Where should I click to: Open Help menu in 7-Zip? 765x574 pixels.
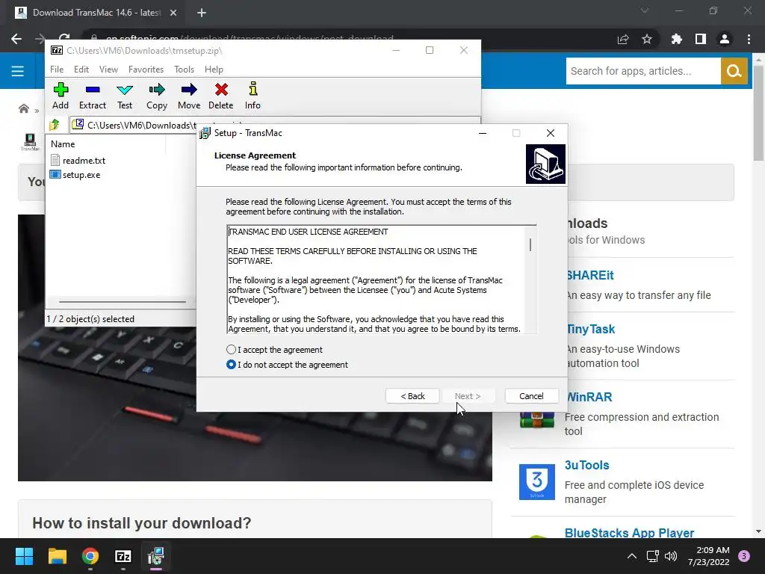tap(214, 70)
